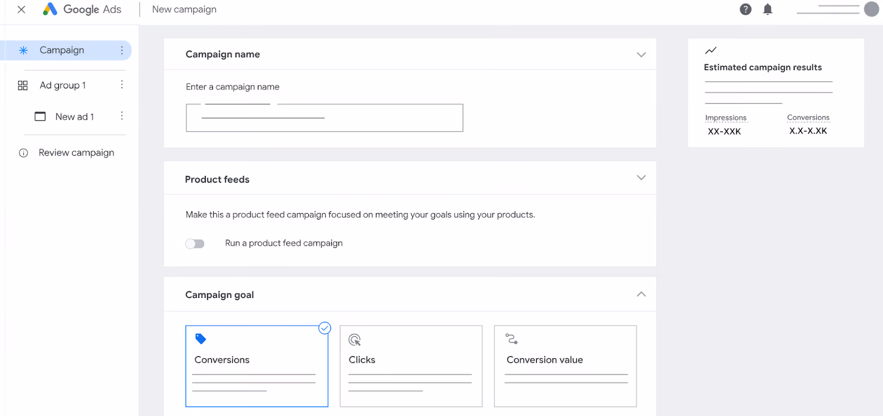This screenshot has width=883, height=416.
Task: Click the Review campaign info icon
Action: coord(23,153)
